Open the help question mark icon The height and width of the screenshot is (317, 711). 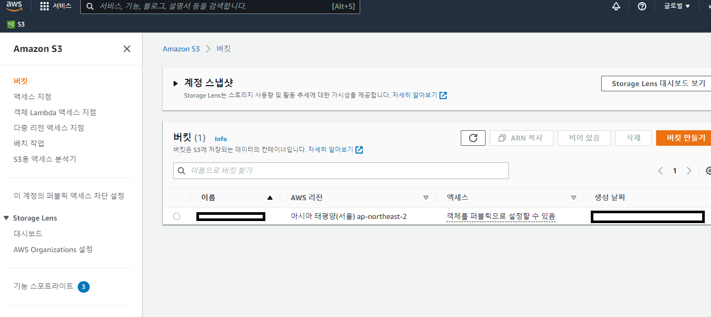click(642, 6)
